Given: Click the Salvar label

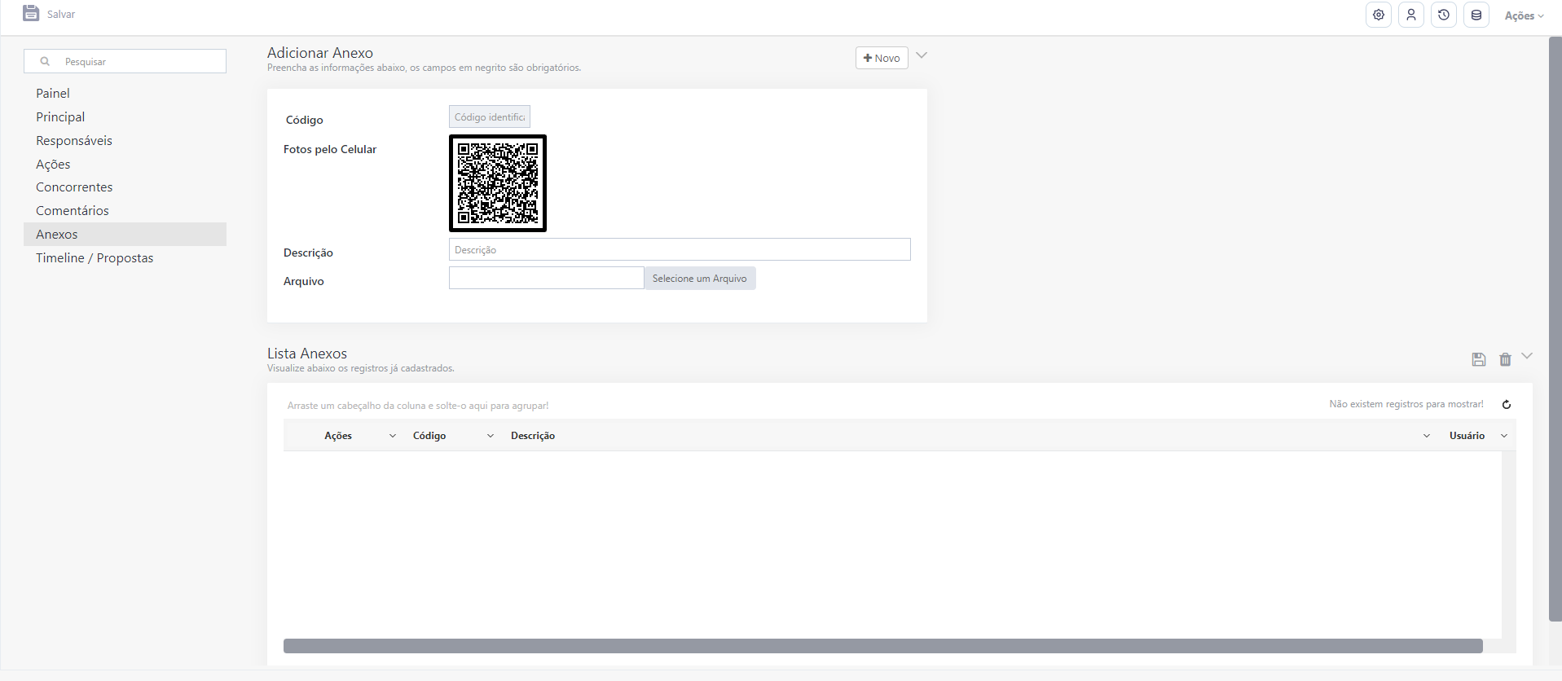Looking at the screenshot, I should tap(61, 15).
